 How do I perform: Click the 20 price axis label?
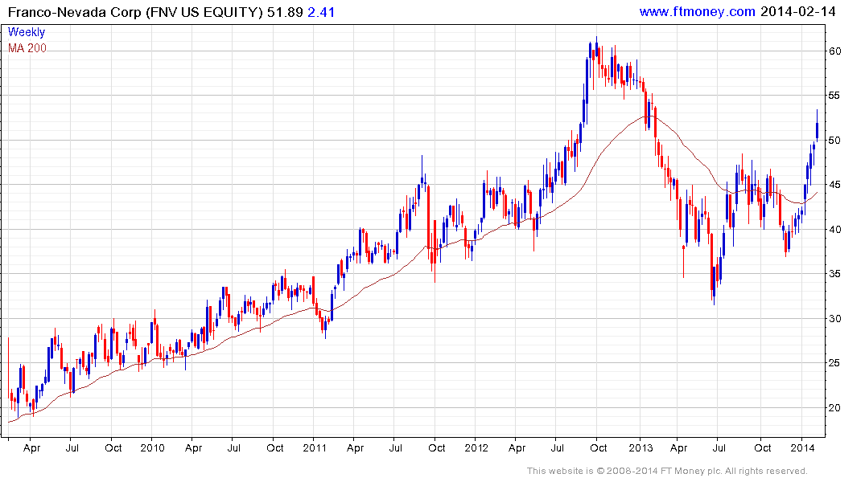tap(835, 407)
